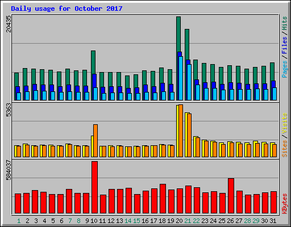The width and height of the screenshot is (291, 227).
Task: Click the green hits bar for day 10
Action: (x=93, y=62)
